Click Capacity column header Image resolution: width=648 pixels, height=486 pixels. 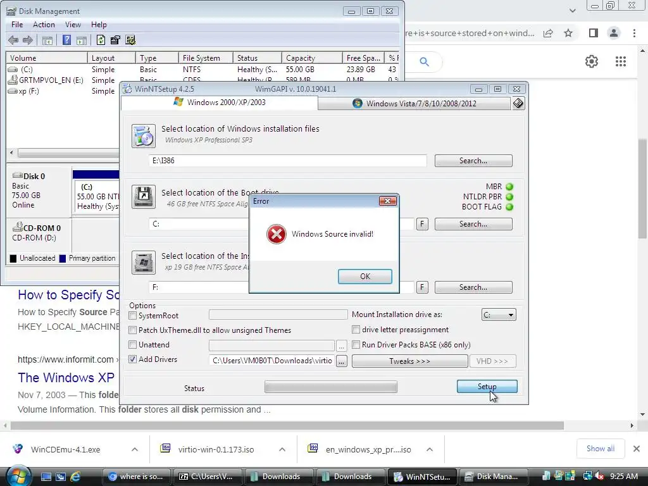point(312,58)
